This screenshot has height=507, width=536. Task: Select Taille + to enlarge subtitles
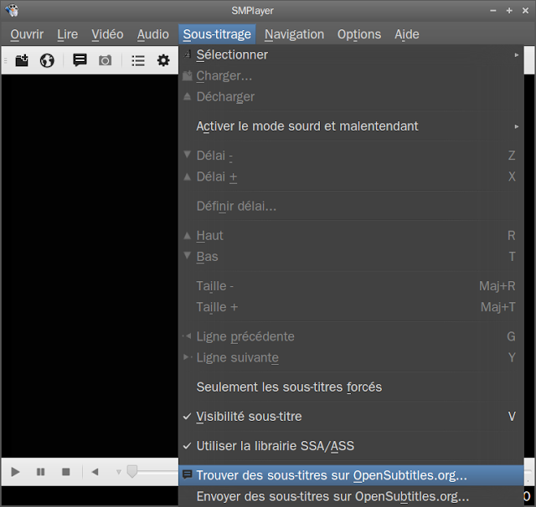point(351,307)
